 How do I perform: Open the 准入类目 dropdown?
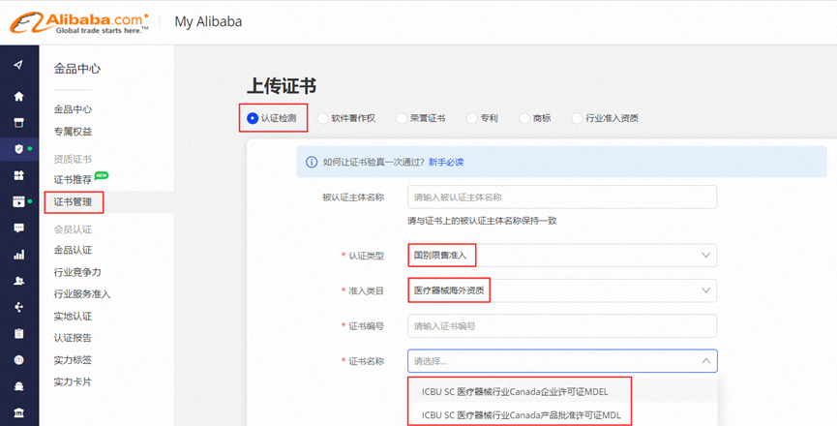[x=562, y=290]
